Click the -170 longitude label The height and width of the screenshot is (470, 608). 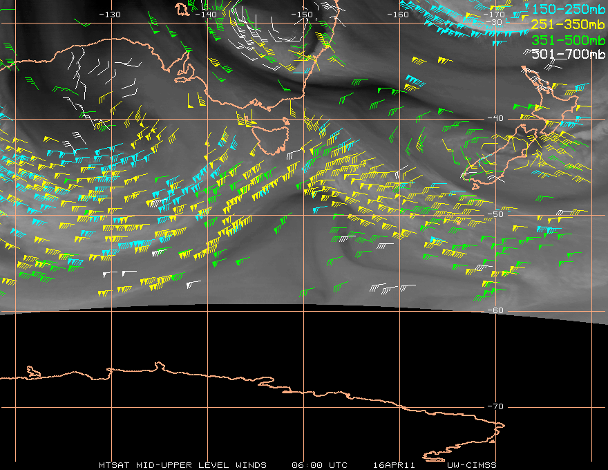point(494,15)
